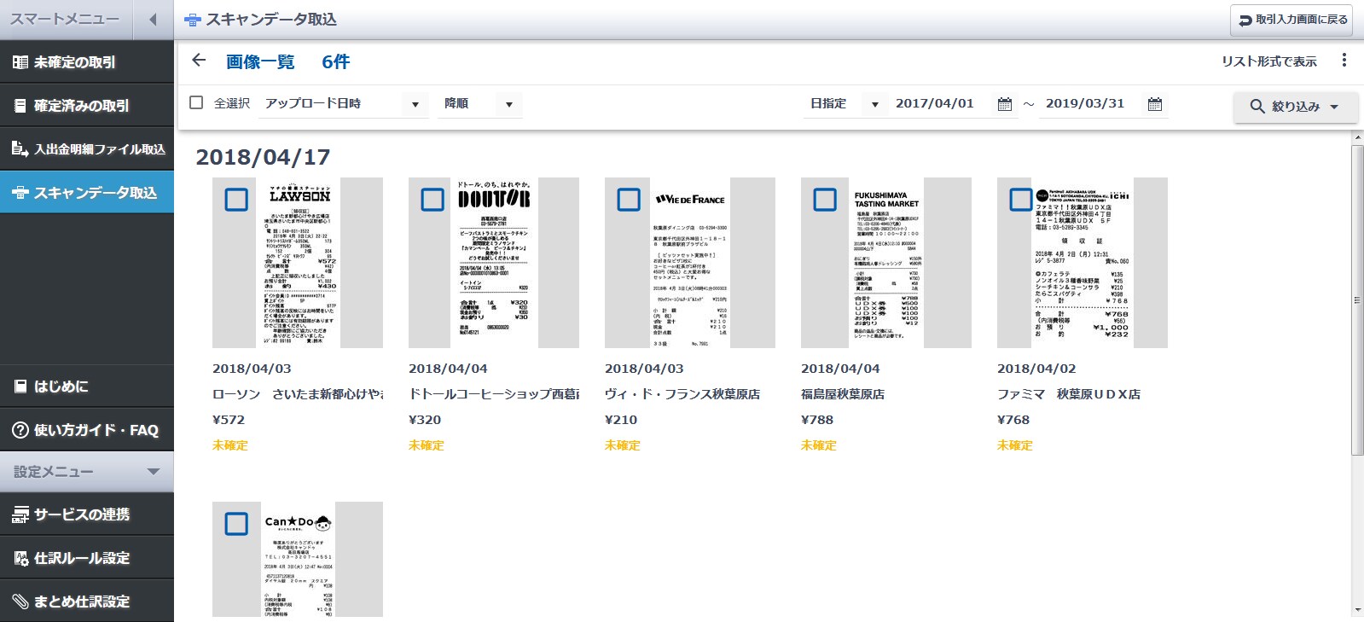Click the scanner icon beside the スキャンデータ取込 title
The image size is (1364, 622).
click(193, 20)
